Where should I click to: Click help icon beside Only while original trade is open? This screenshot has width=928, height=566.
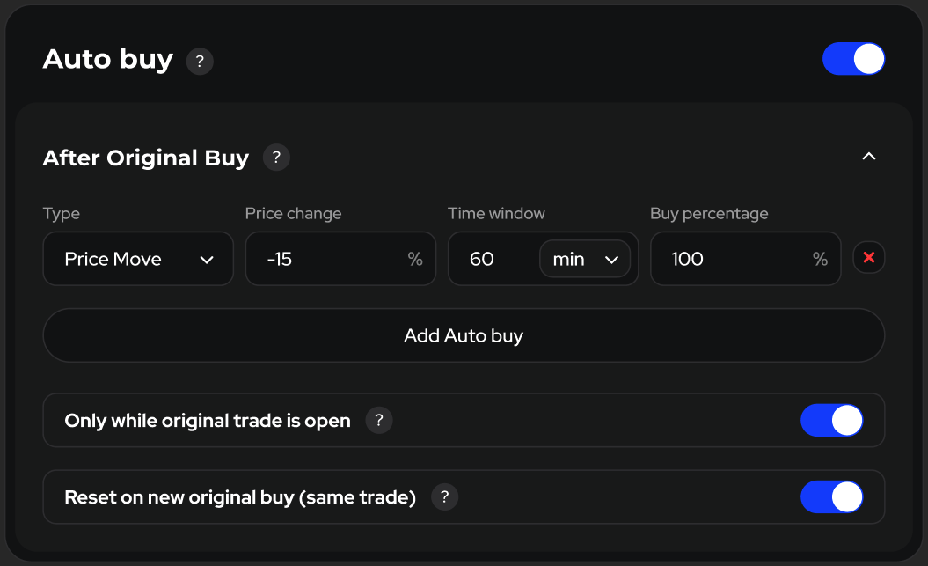click(x=378, y=421)
